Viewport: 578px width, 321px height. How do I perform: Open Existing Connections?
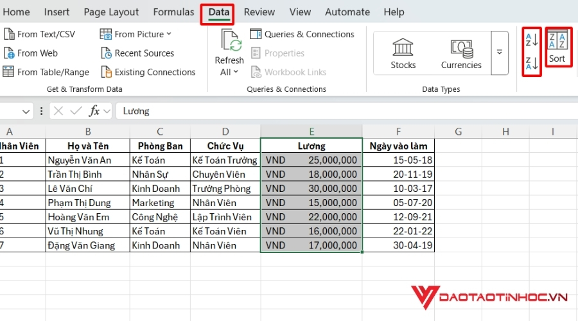tap(148, 72)
